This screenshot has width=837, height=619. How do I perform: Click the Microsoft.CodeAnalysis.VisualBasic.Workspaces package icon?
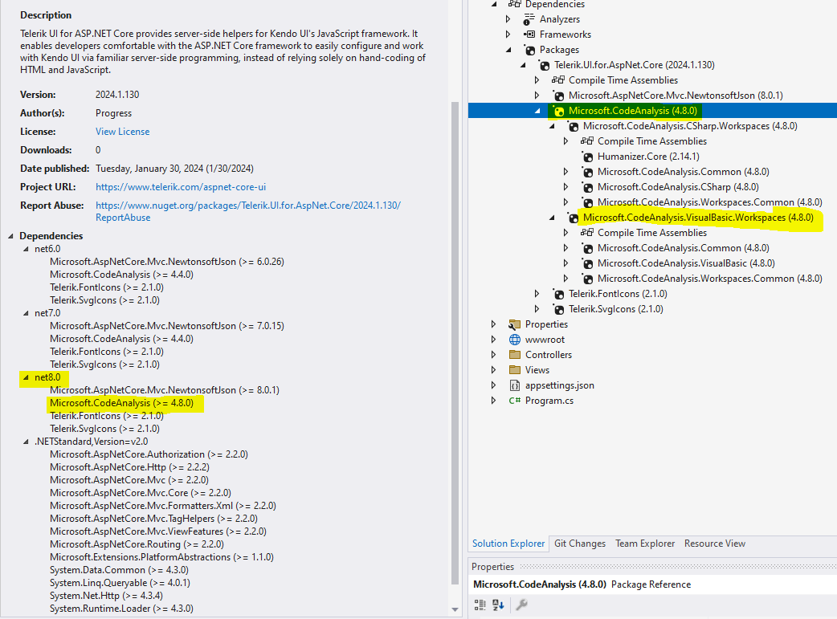(x=573, y=218)
